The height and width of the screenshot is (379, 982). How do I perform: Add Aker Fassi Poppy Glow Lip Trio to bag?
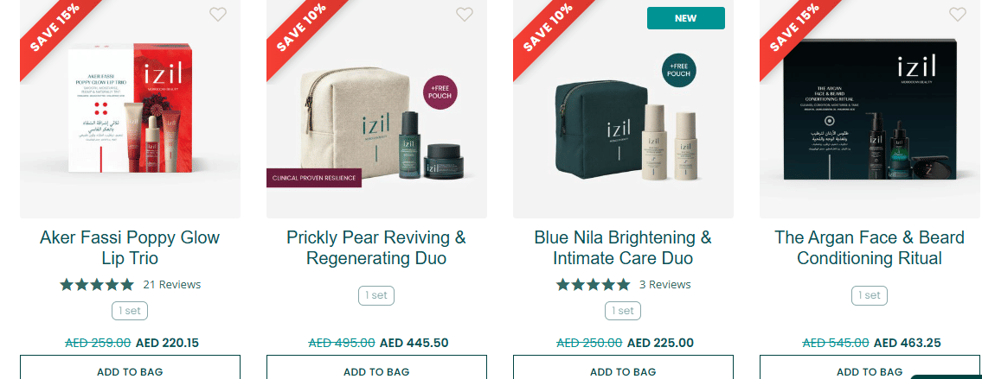point(130,370)
